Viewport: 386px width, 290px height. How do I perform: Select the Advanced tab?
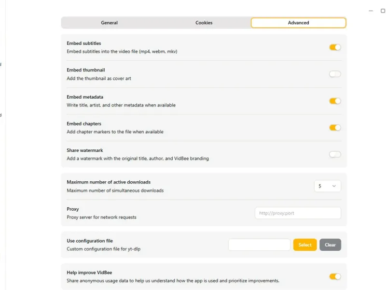[x=298, y=23]
